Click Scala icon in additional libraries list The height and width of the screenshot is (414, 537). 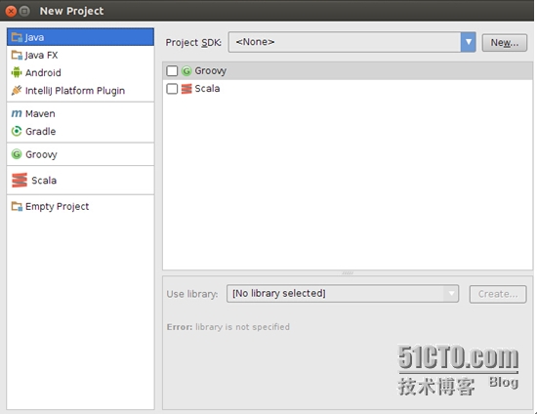click(186, 89)
